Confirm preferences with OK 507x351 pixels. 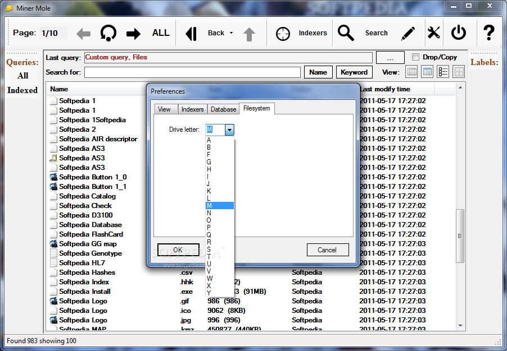pyautogui.click(x=178, y=250)
